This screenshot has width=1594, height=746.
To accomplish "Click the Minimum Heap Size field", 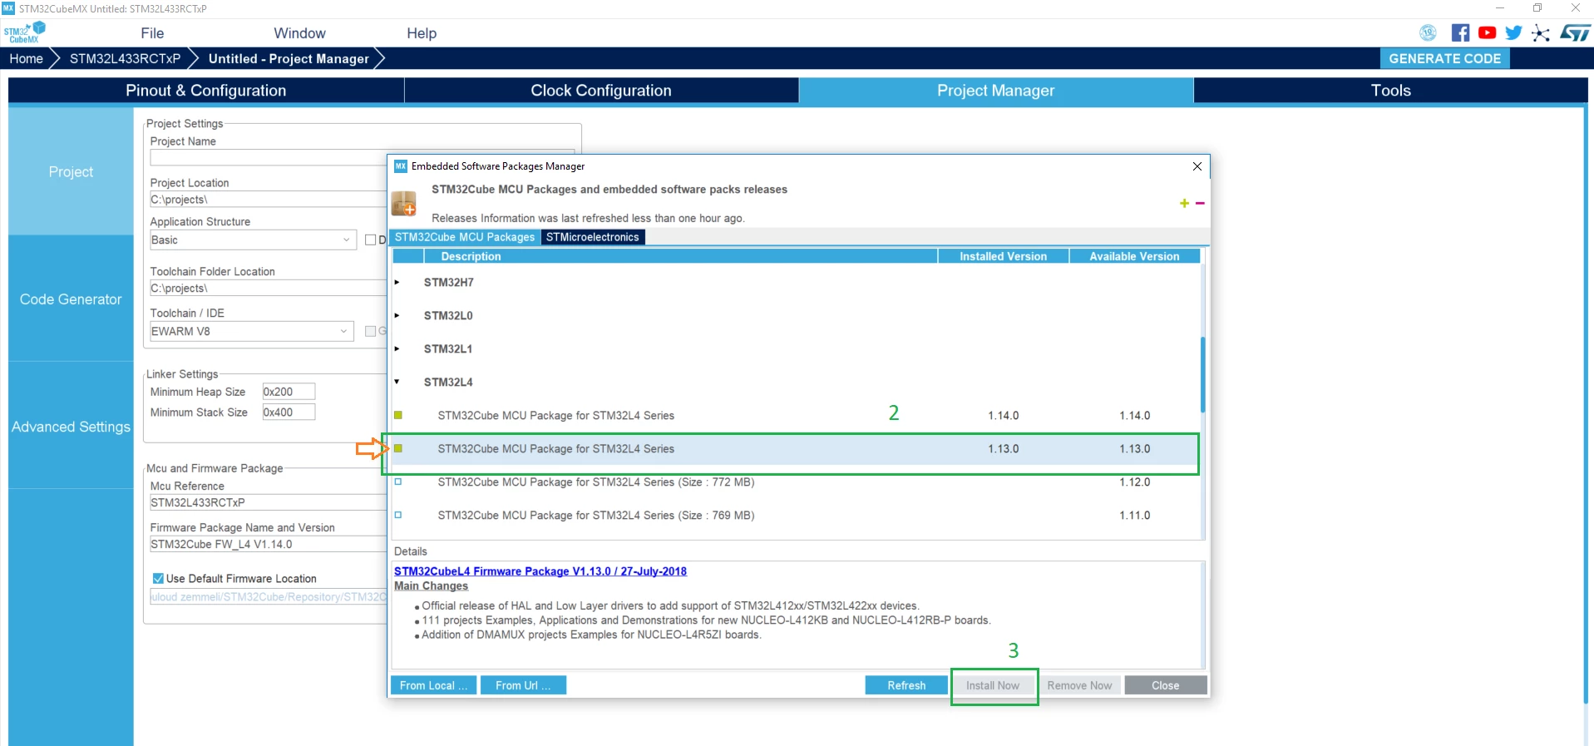I will click(289, 392).
